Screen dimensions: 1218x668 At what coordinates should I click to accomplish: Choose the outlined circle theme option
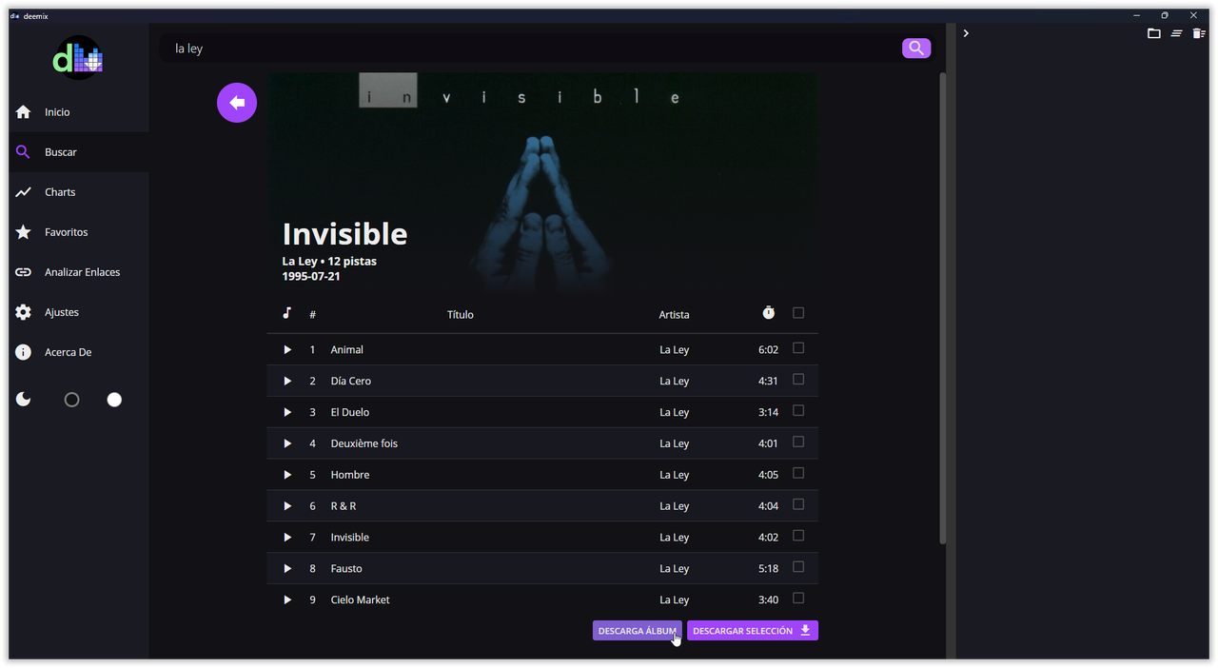click(x=71, y=400)
